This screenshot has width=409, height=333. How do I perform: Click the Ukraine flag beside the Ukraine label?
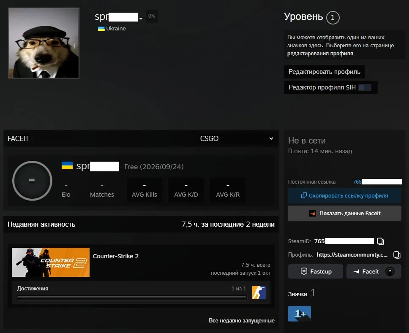coord(101,29)
